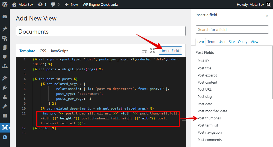Close the Insert a field panel

pyautogui.click(x=267, y=16)
